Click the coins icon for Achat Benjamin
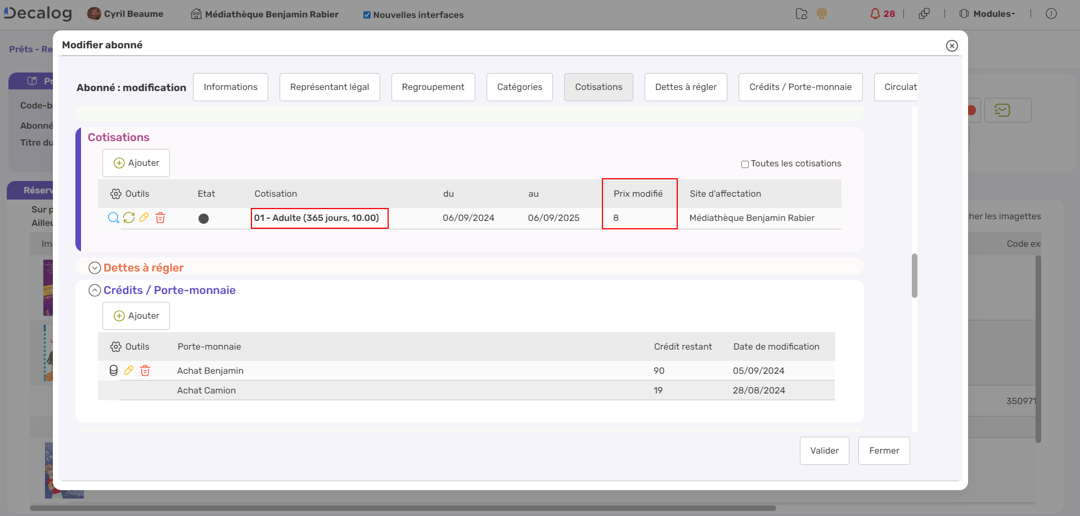Screen dimensions: 1080x516 [114, 370]
